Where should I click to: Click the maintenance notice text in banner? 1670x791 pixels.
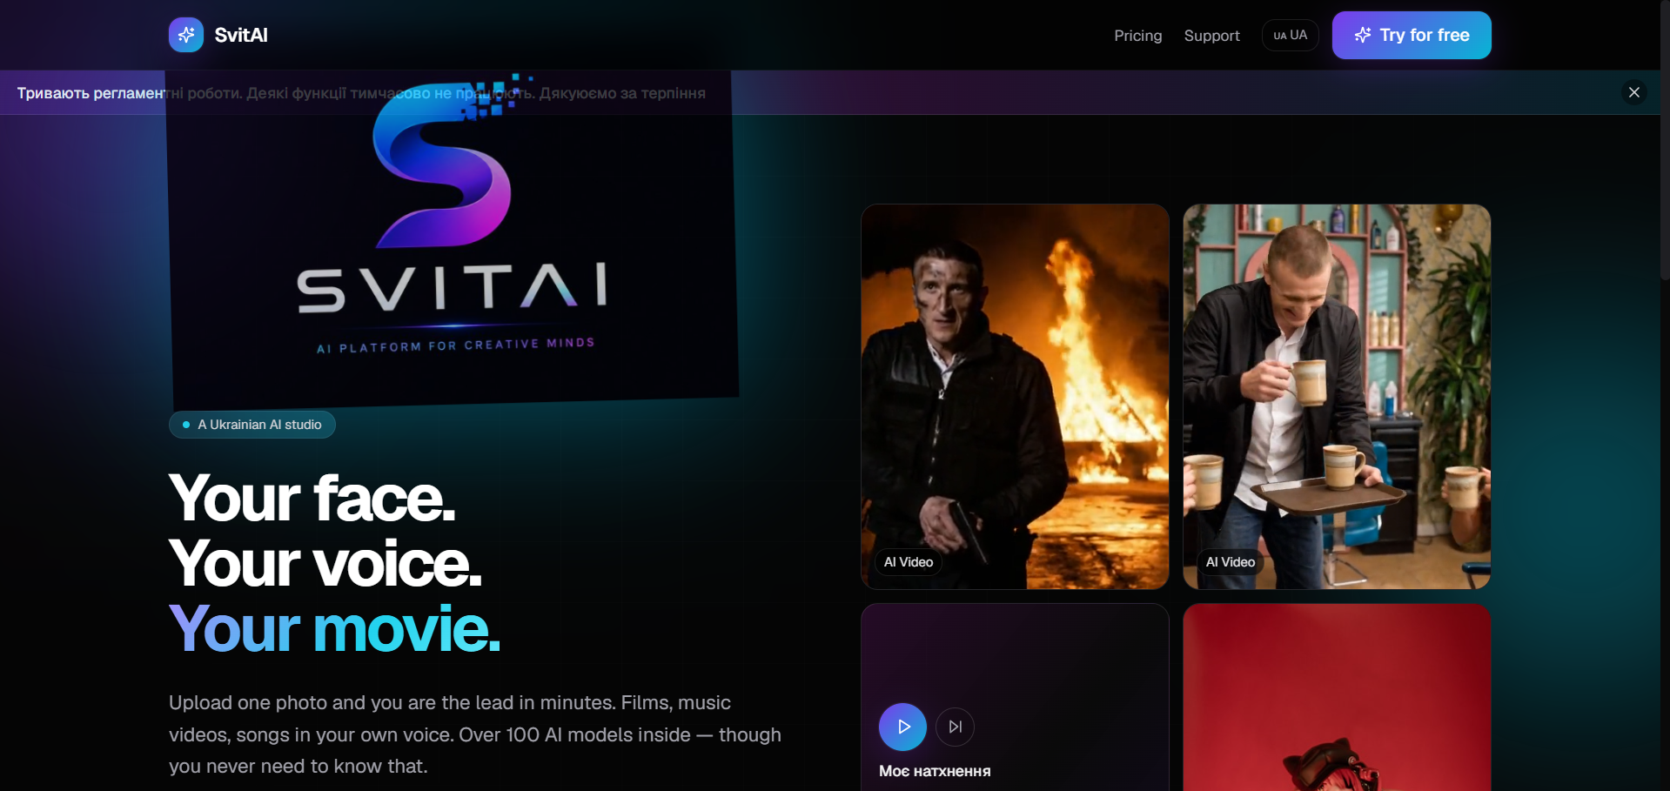[x=361, y=93]
